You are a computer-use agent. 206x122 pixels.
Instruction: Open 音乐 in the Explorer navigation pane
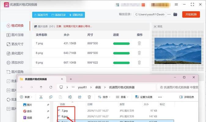pos(28,111)
